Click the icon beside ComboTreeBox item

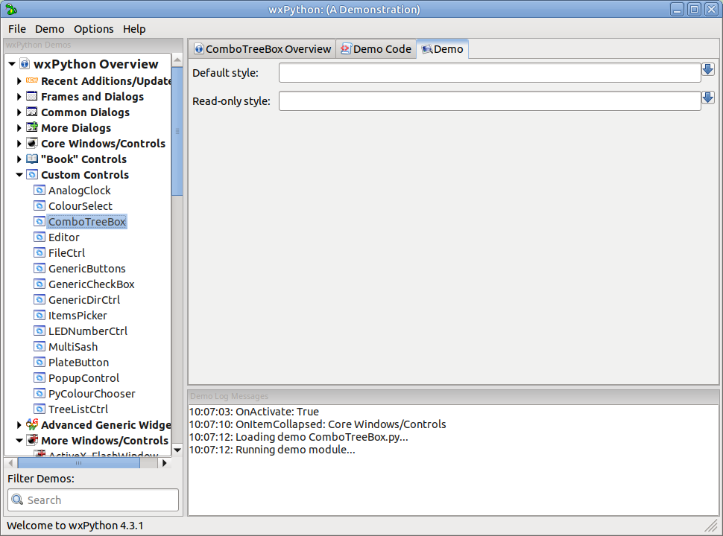click(x=40, y=222)
